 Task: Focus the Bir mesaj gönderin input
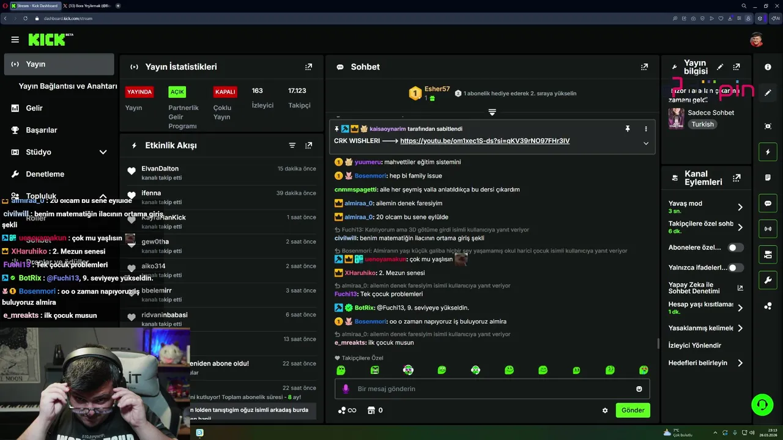(x=492, y=389)
